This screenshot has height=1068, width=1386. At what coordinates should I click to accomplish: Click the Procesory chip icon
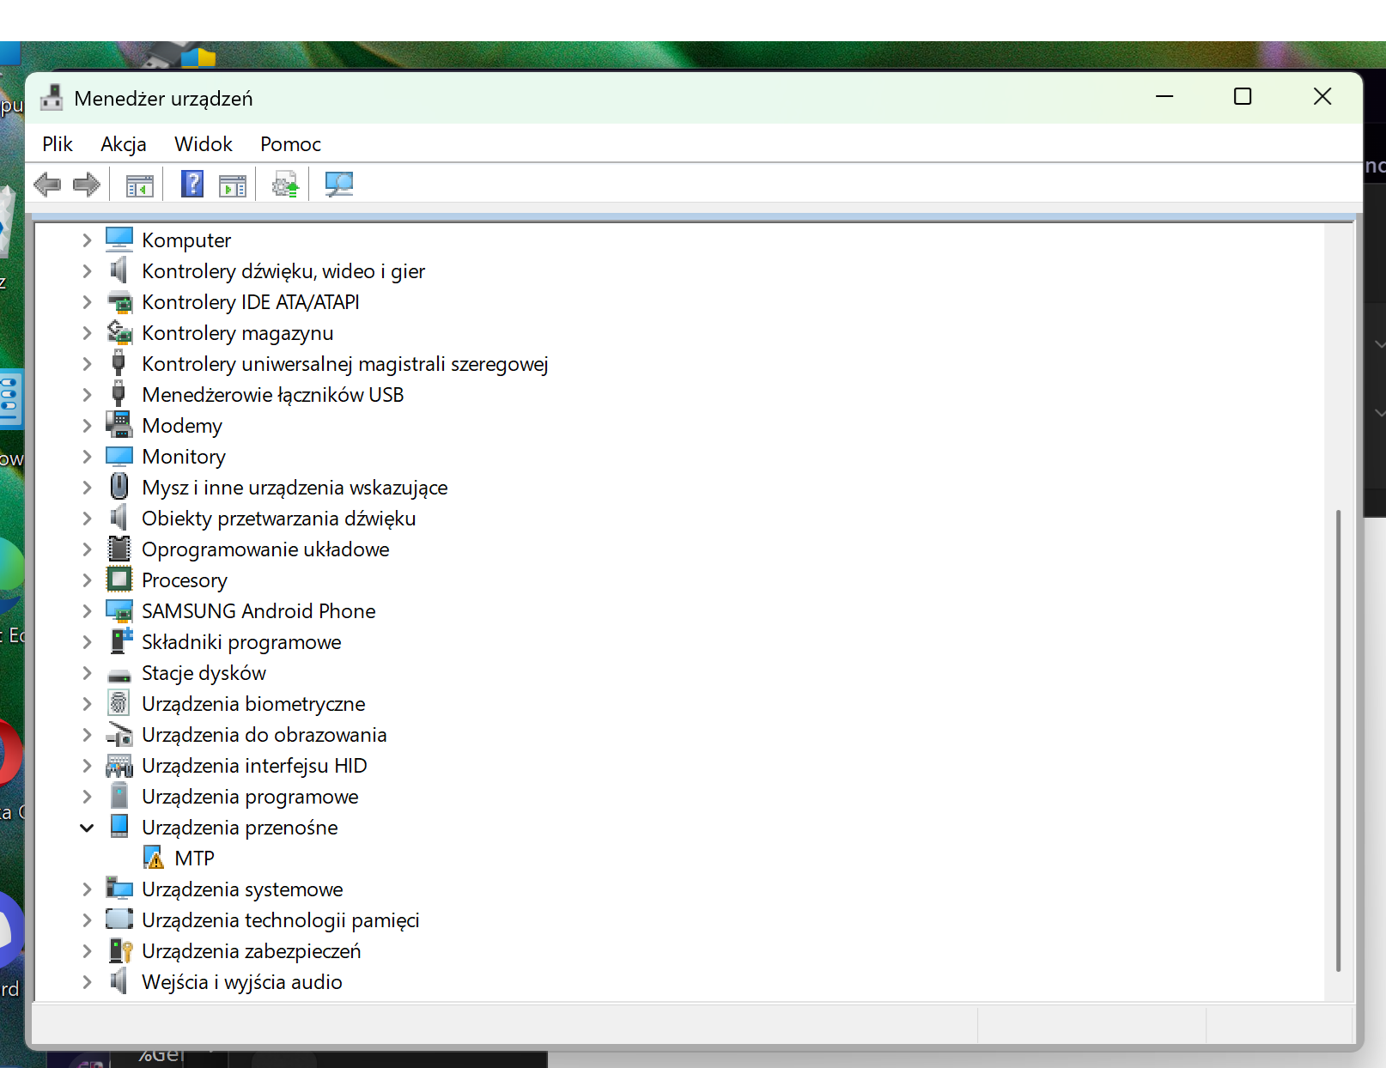pyautogui.click(x=119, y=580)
